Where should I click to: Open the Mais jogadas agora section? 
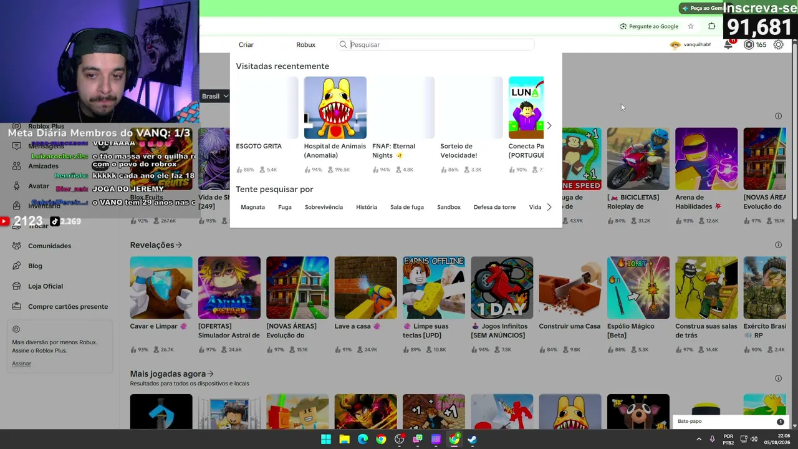(x=172, y=374)
